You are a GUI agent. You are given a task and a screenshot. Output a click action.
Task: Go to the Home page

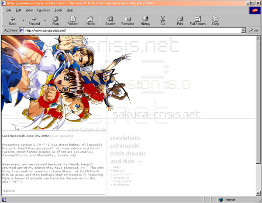[90, 21]
